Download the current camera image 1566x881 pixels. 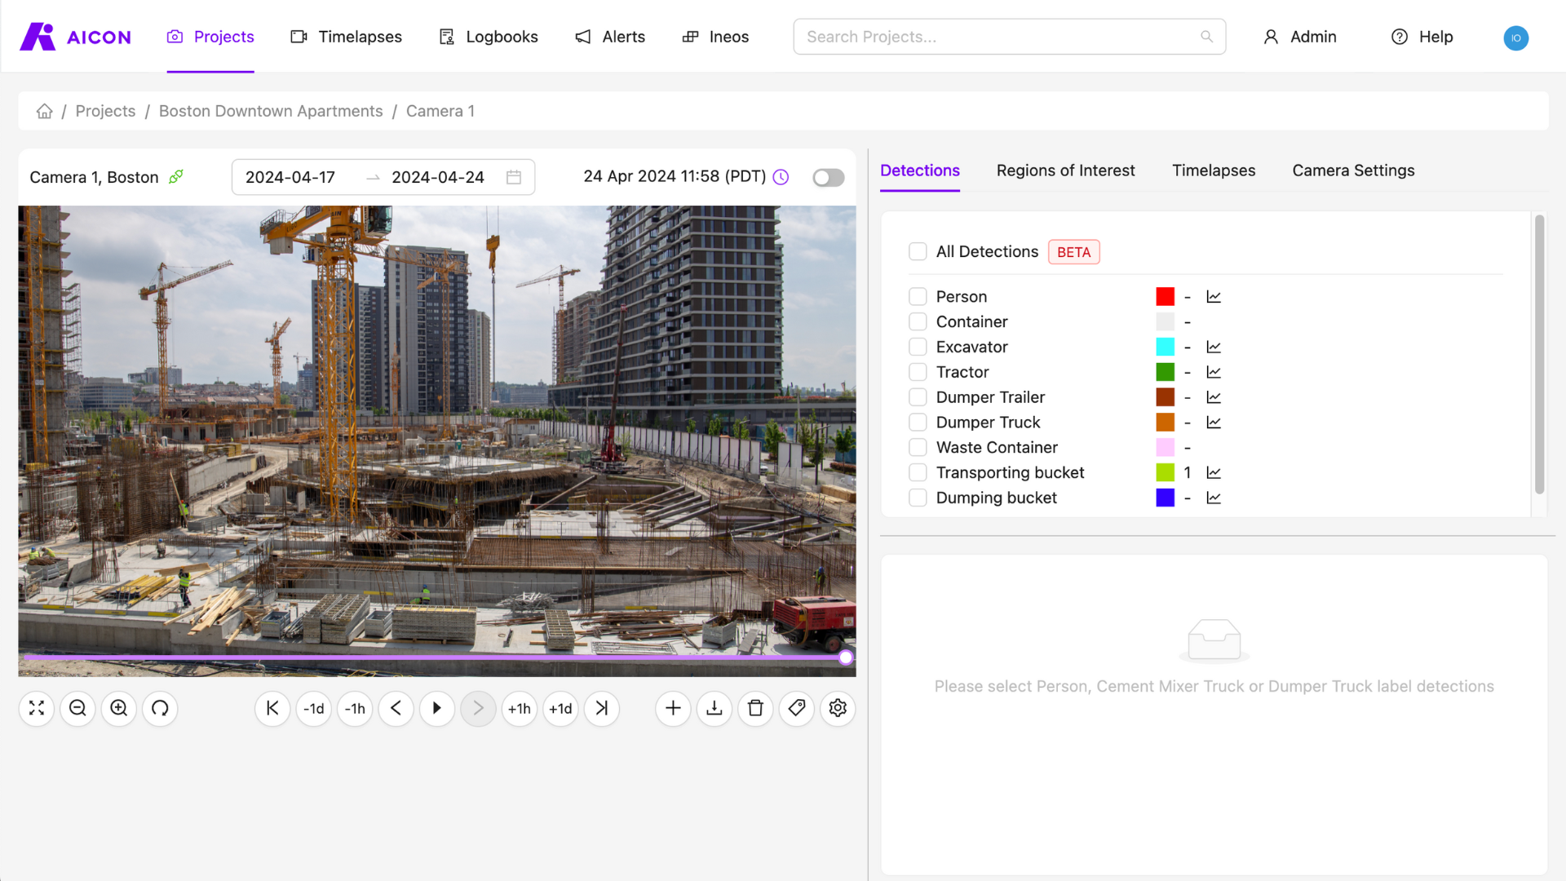[714, 708]
